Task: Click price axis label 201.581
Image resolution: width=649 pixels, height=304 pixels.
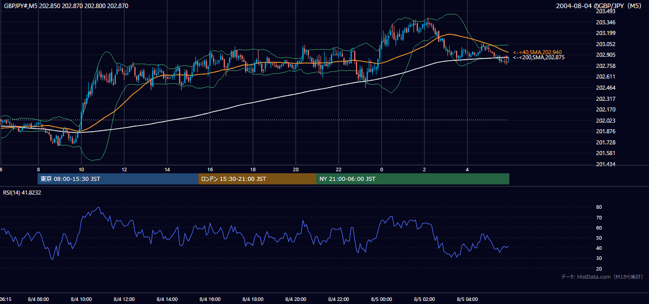Action: pos(606,153)
